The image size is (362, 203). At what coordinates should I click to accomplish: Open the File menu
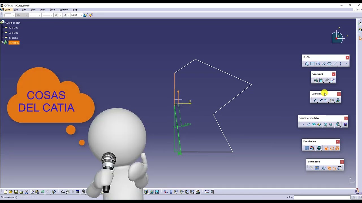[x=16, y=10]
